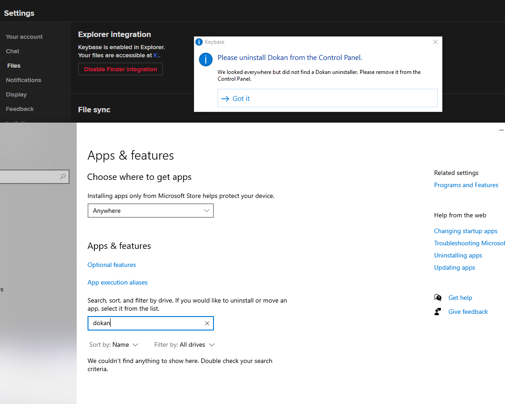Click the couldn't find anything message
Screen dimensions: 505x404
click(x=180, y=365)
